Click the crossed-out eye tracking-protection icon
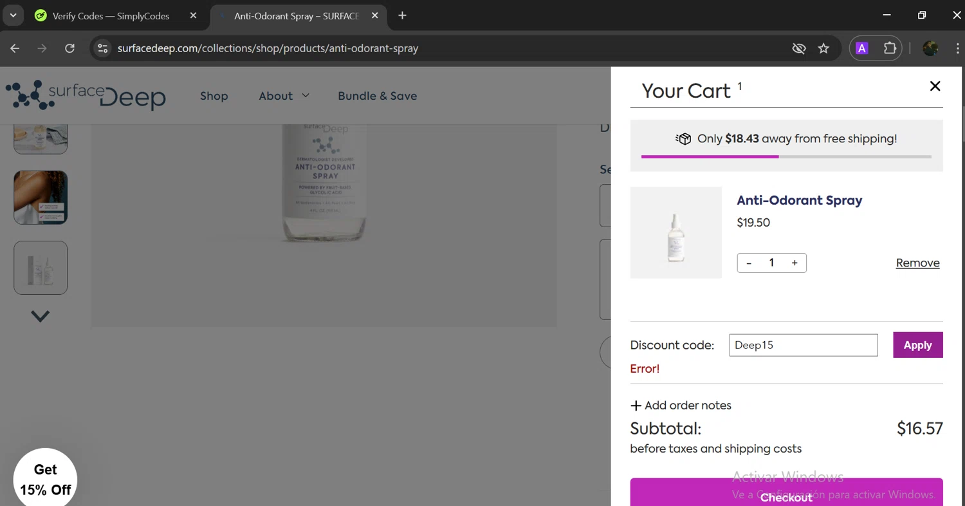 coord(798,48)
